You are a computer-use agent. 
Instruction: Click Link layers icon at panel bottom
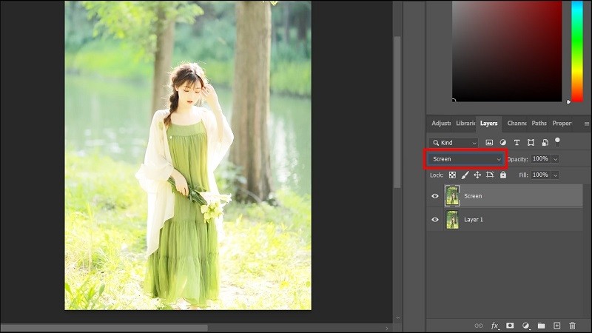[478, 326]
